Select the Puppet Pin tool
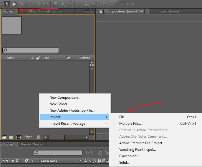The height and width of the screenshot is (167, 202). (104, 4)
